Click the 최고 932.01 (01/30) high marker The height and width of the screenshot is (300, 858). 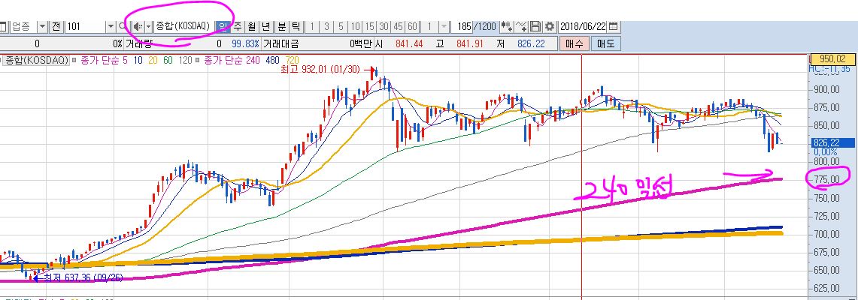click(321, 70)
